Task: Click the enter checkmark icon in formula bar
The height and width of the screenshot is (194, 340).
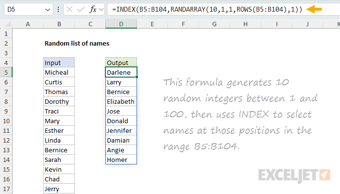Action: click(x=81, y=9)
